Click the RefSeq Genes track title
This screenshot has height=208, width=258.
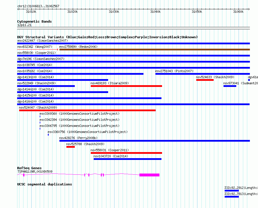[x=29, y=168]
